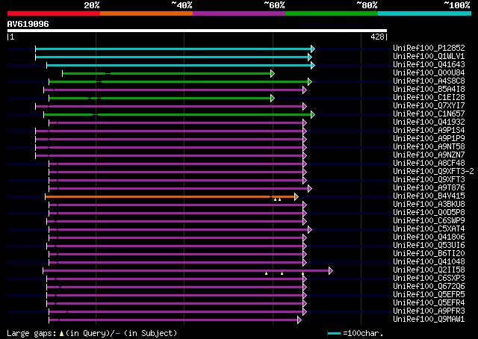Click the long purple alignment bar for UniRef100_Q2II58
Screen dimensions: 478x339
point(186,271)
